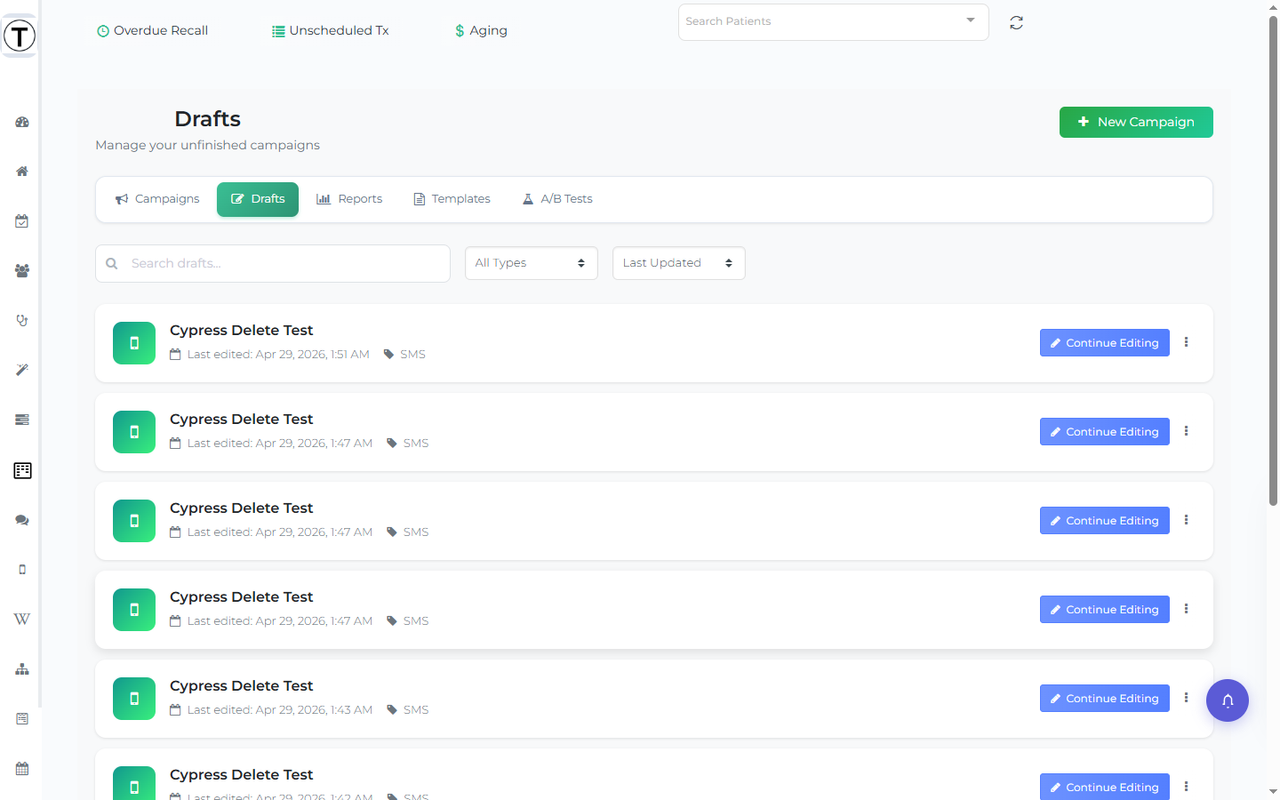Screen dimensions: 1280x800
Task: Open the W icon in sidebar
Action: click(x=22, y=619)
